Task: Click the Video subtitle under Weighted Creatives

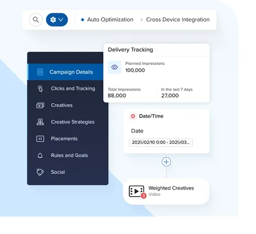Action: tap(154, 194)
